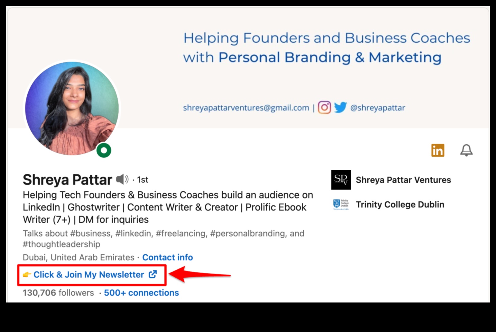Screen dimensions: 496x332
Task: Click the Twitter bird icon in banner
Action: pyautogui.click(x=340, y=108)
